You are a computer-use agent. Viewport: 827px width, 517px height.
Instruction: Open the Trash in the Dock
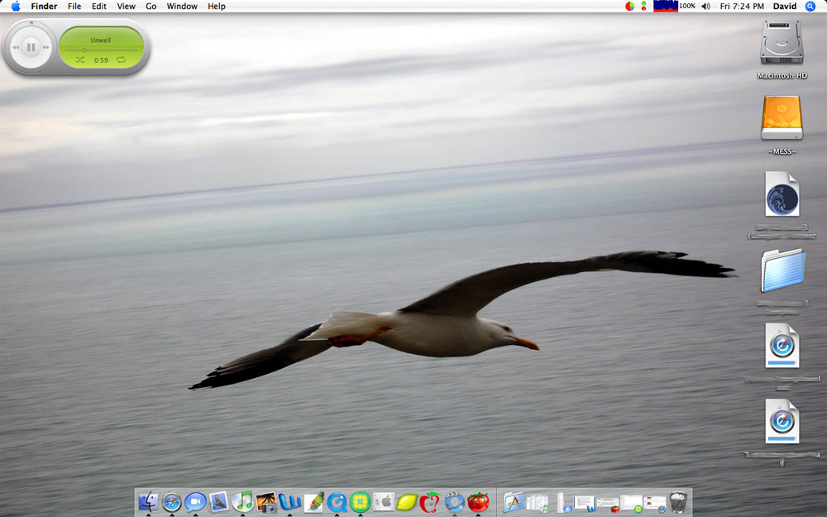tap(678, 502)
